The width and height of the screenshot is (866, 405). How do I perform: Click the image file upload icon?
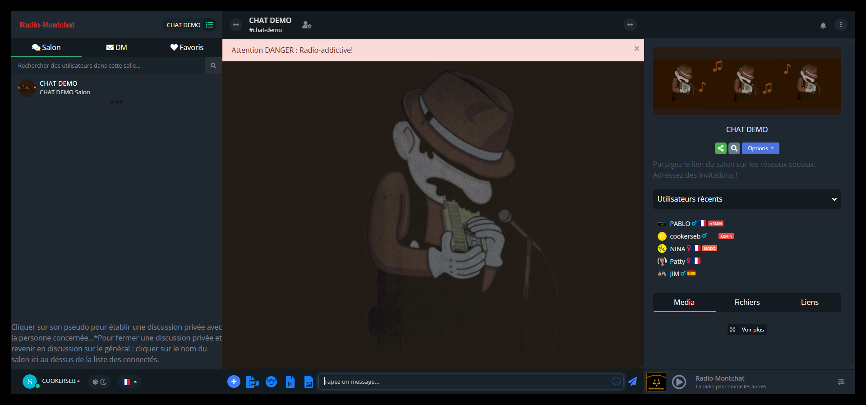point(309,382)
